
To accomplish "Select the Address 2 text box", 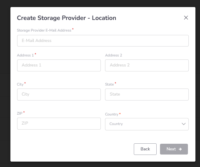I will tap(147, 65).
